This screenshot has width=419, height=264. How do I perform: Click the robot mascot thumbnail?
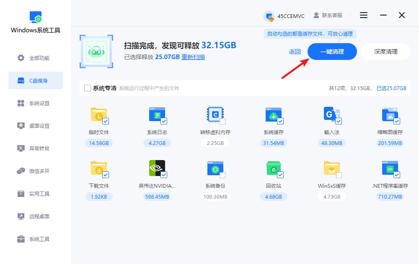[x=96, y=52]
